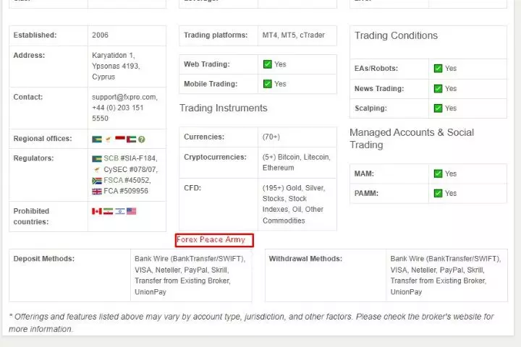The width and height of the screenshot is (521, 347).
Task: Click the Iran flag in Prohibited countries
Action: (x=108, y=211)
